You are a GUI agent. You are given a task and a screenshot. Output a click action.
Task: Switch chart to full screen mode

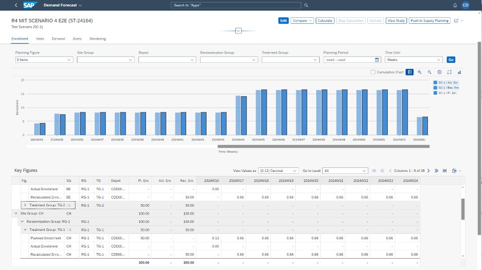449,72
